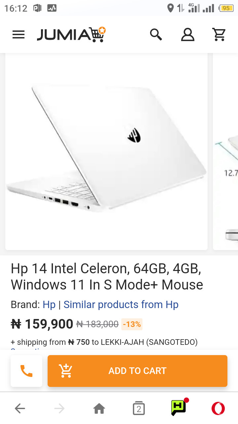Go to the browser home page
Viewport: 238px width, 424px height.
pos(99,409)
